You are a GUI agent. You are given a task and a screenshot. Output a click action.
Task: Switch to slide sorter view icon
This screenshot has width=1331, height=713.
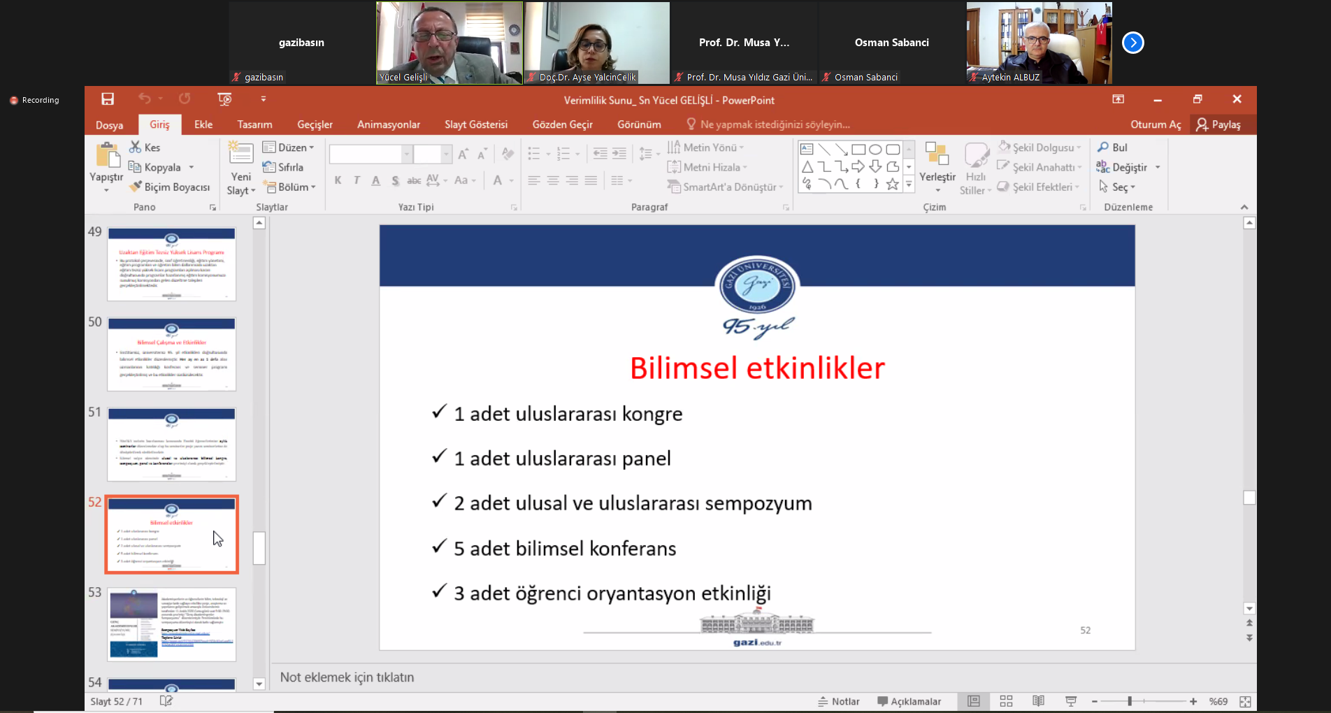(x=1007, y=701)
